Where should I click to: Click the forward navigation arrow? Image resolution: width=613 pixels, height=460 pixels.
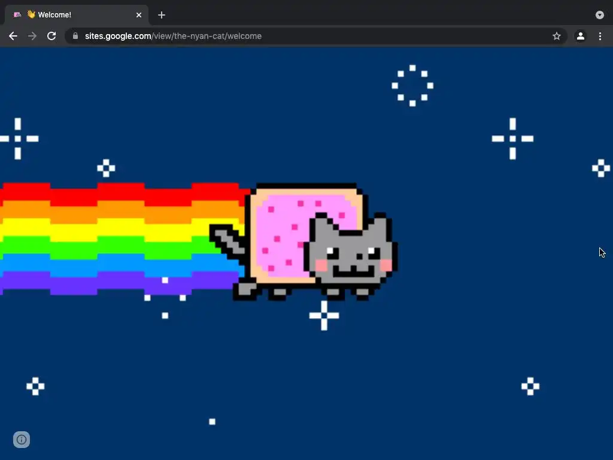(x=32, y=36)
